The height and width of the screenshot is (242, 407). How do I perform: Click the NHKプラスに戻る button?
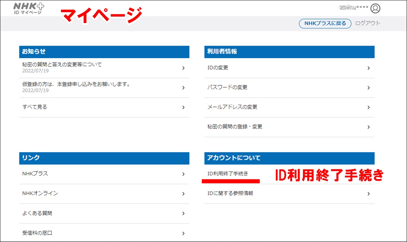coord(325,23)
